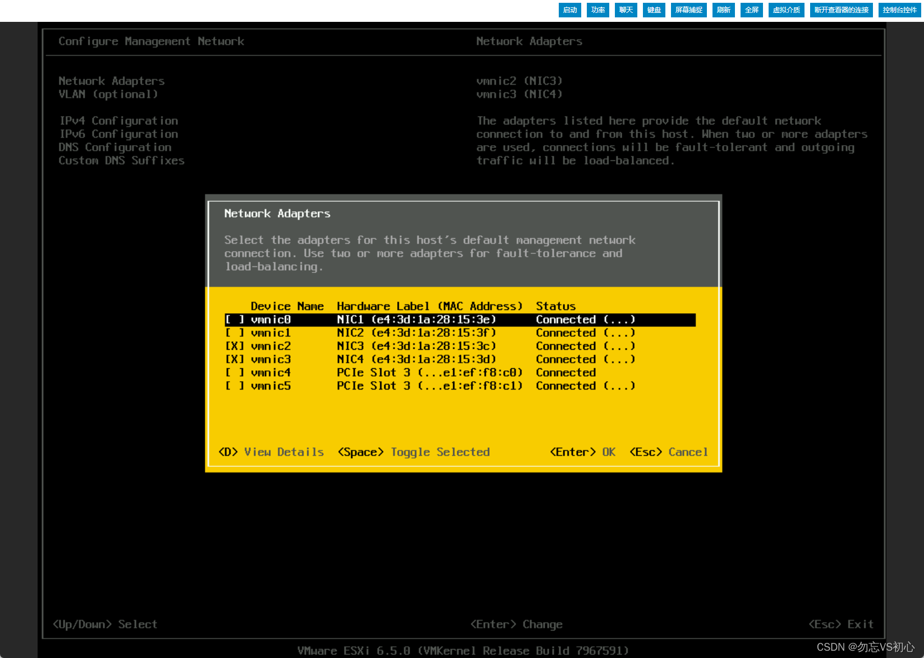Image resolution: width=924 pixels, height=658 pixels.
Task: Click Hardware Label (MAC Address) header
Action: 429,307
